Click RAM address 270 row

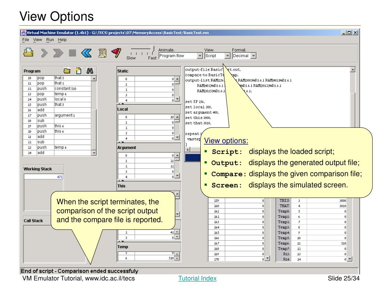pyautogui.click(x=236, y=259)
